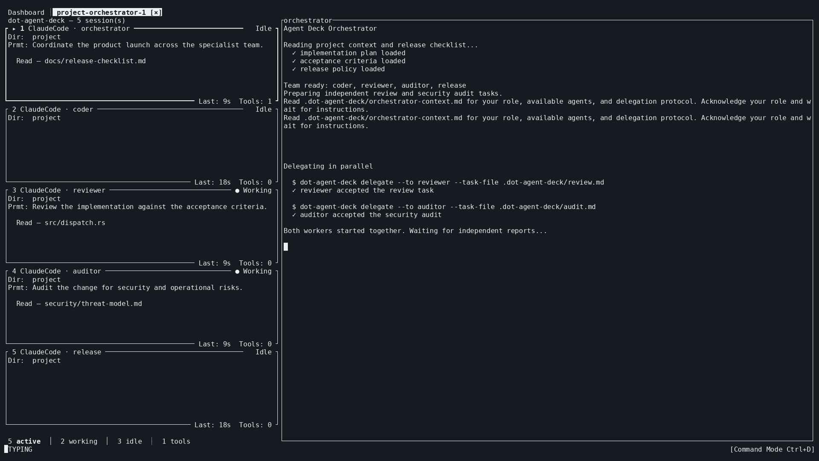
Task: Switch to the Dashboard tab
Action: click(26, 12)
